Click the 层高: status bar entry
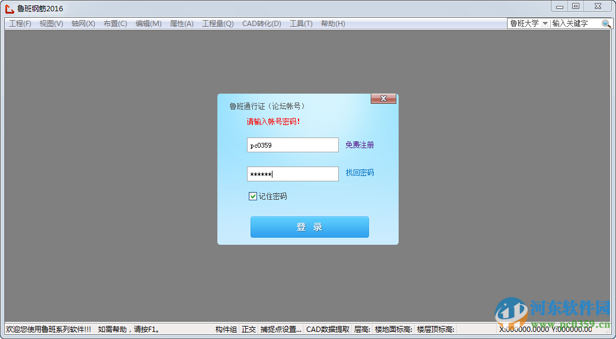Screen dimensions: 616x339 362,330
